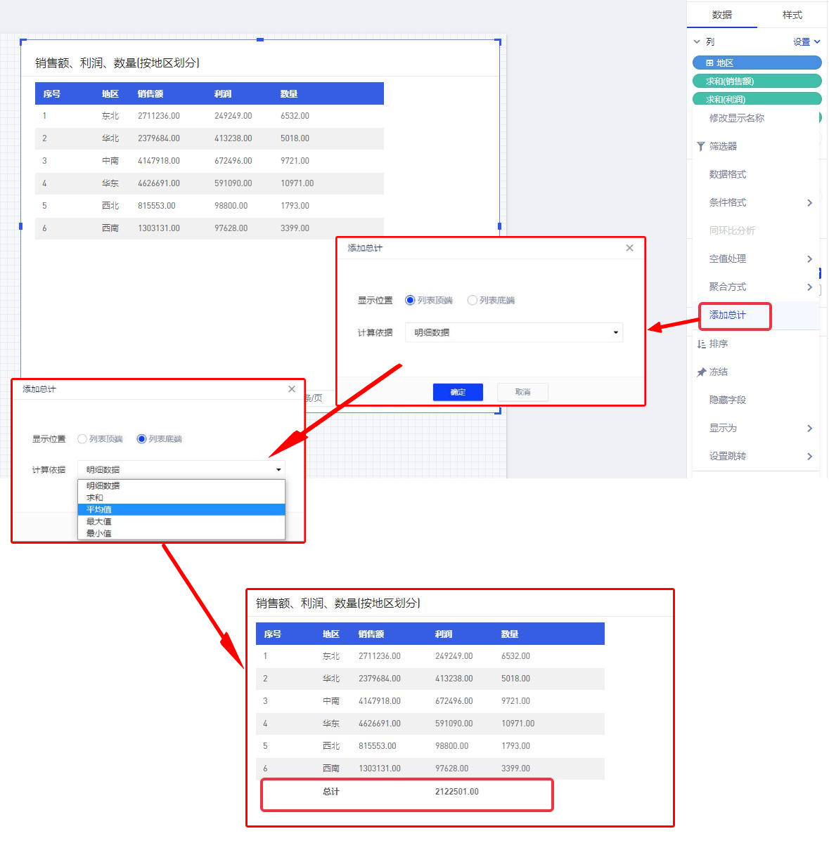
Task: Open the 设置 dropdown in the 列 section
Action: [x=806, y=42]
